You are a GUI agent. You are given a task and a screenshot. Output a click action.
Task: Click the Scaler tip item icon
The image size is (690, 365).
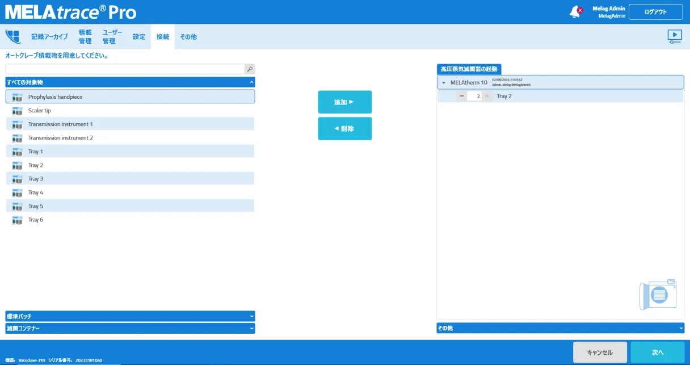point(17,111)
